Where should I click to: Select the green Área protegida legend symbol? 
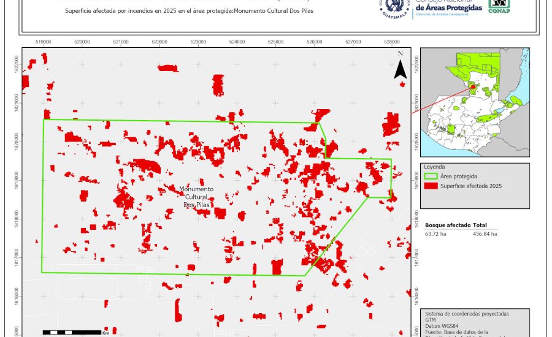pyautogui.click(x=431, y=176)
